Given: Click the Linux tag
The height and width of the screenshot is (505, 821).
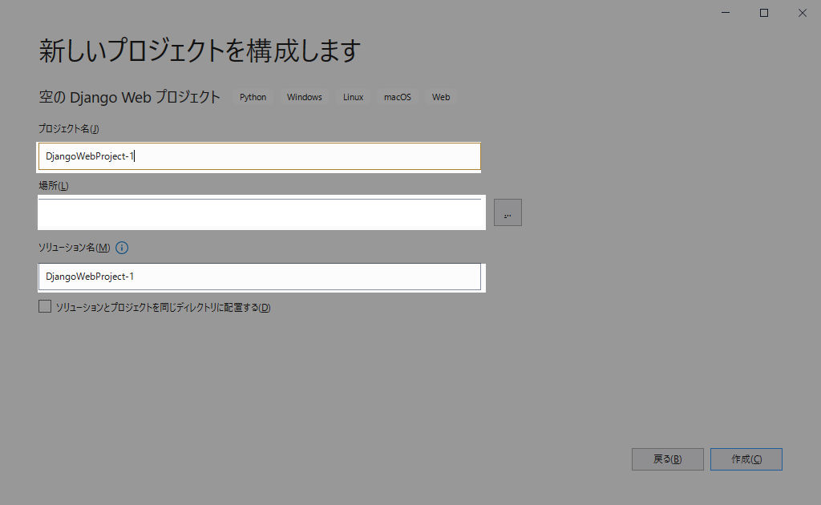Looking at the screenshot, I should [x=353, y=97].
